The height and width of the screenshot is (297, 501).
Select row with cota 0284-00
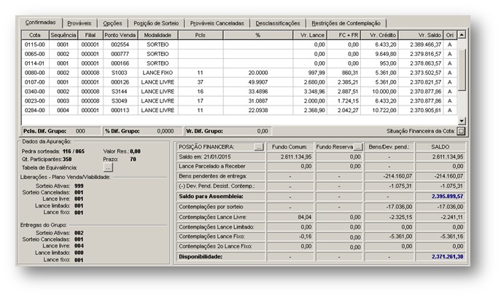[239, 110]
